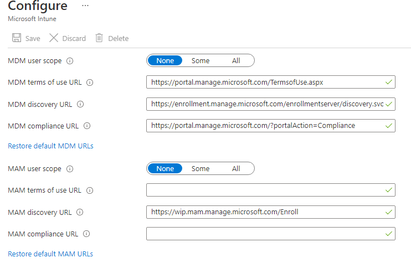Show info for MAM discovery URL
Viewport: 411px width, 268px height.
click(x=80, y=212)
